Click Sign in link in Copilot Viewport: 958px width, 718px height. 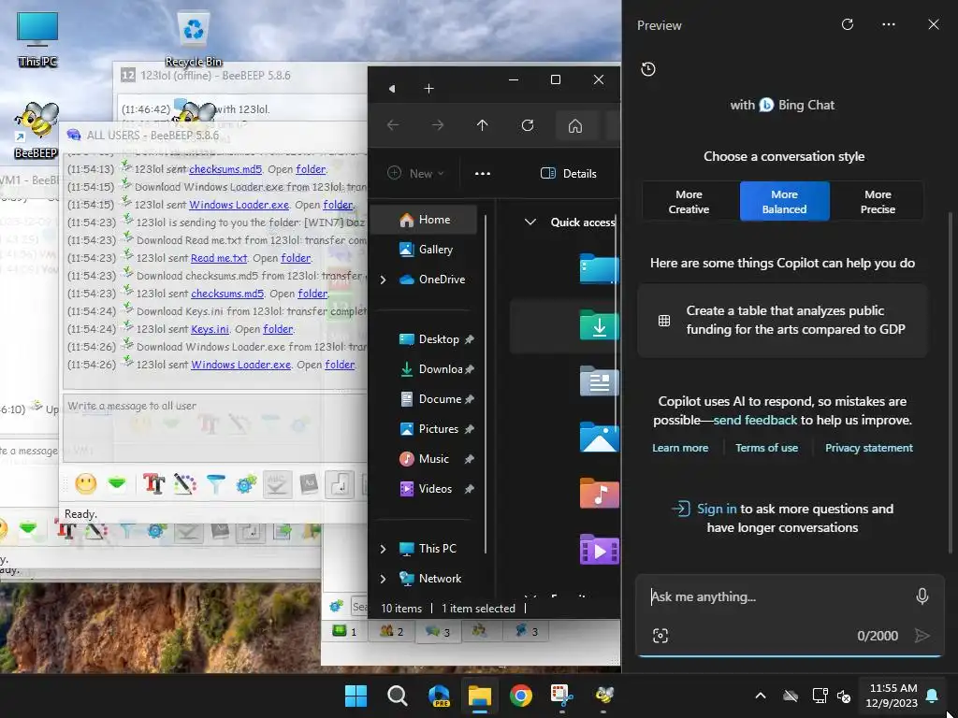[717, 509]
